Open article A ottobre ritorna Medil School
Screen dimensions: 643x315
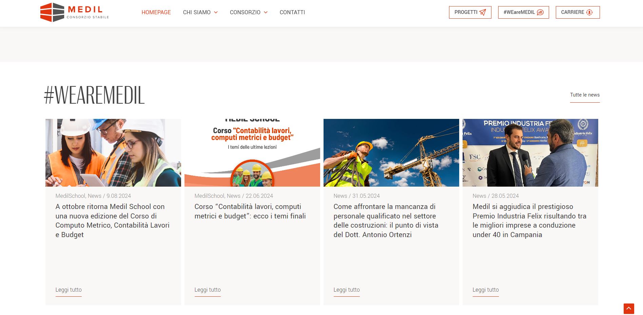(113, 220)
